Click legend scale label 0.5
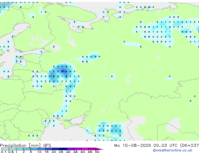Image resolution: width=199 pixels, height=153 pixels. [x=11, y=152]
